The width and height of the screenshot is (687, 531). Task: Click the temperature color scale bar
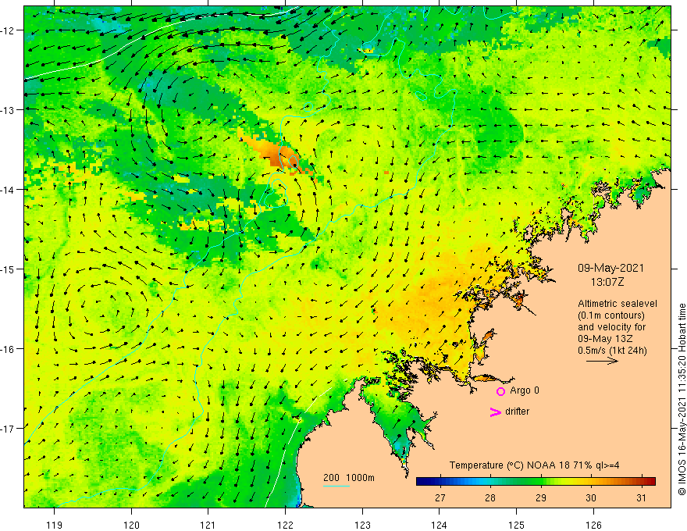(x=536, y=481)
